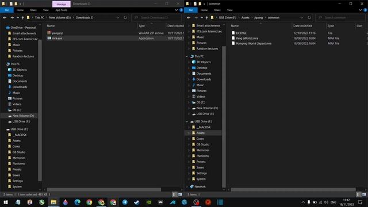
Task: Expand Cores folder chevron in common window tree
Action: 189,139
